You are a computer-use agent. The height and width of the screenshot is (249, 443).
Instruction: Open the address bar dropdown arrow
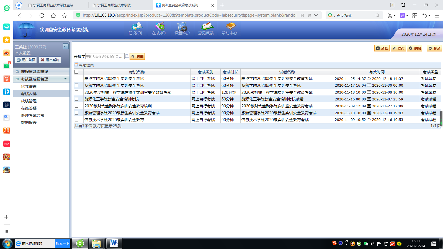pos(316,15)
